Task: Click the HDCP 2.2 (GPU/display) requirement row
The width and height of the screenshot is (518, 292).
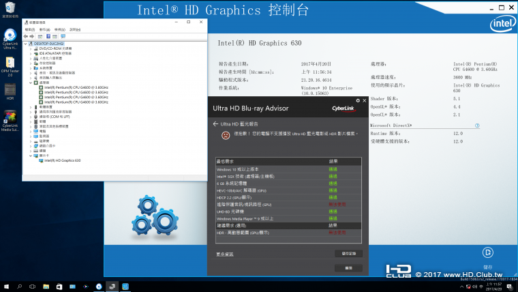Action: click(288, 197)
